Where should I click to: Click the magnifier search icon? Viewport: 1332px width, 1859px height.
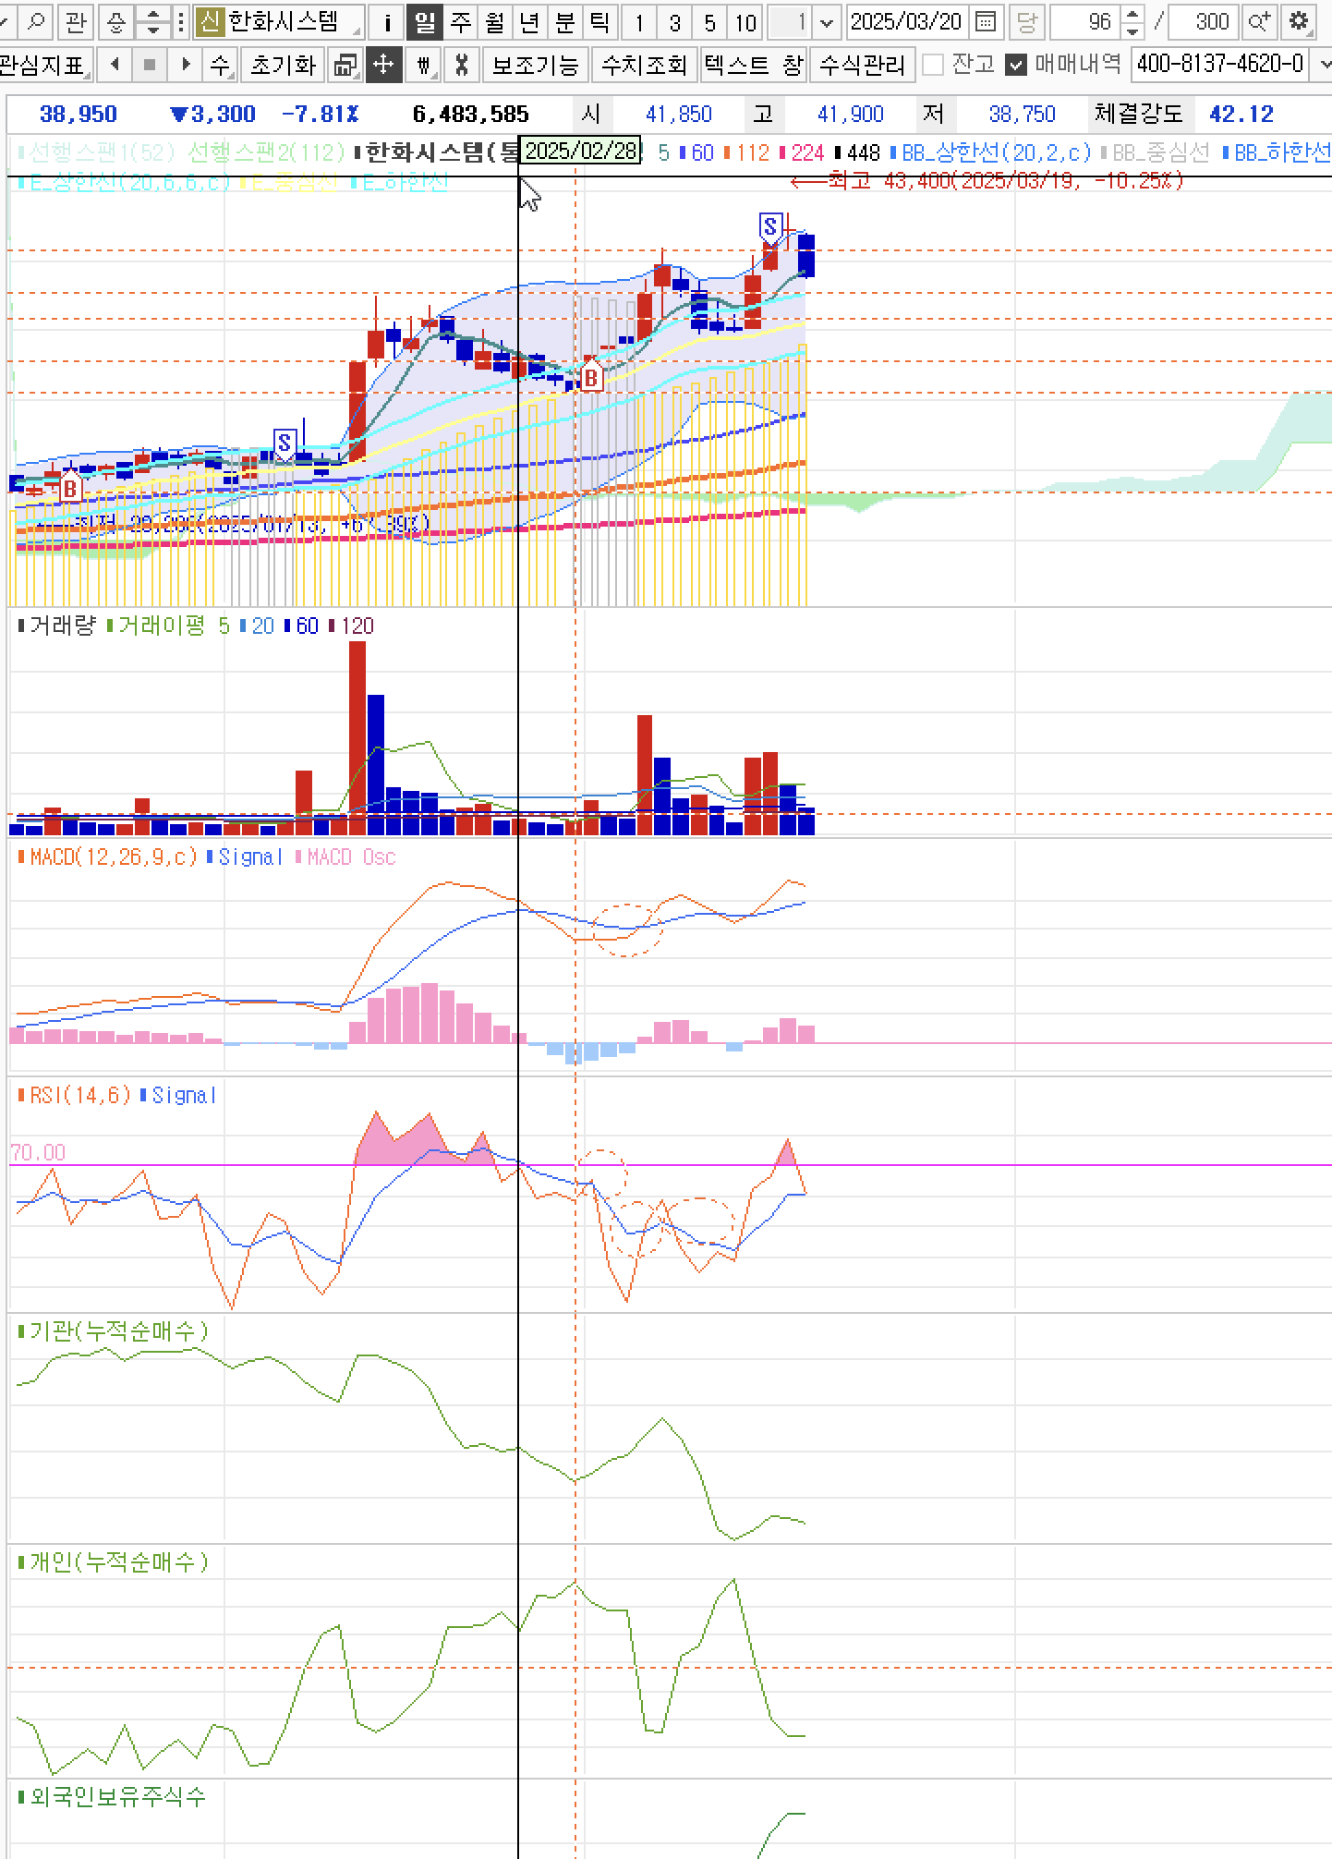pyautogui.click(x=36, y=21)
